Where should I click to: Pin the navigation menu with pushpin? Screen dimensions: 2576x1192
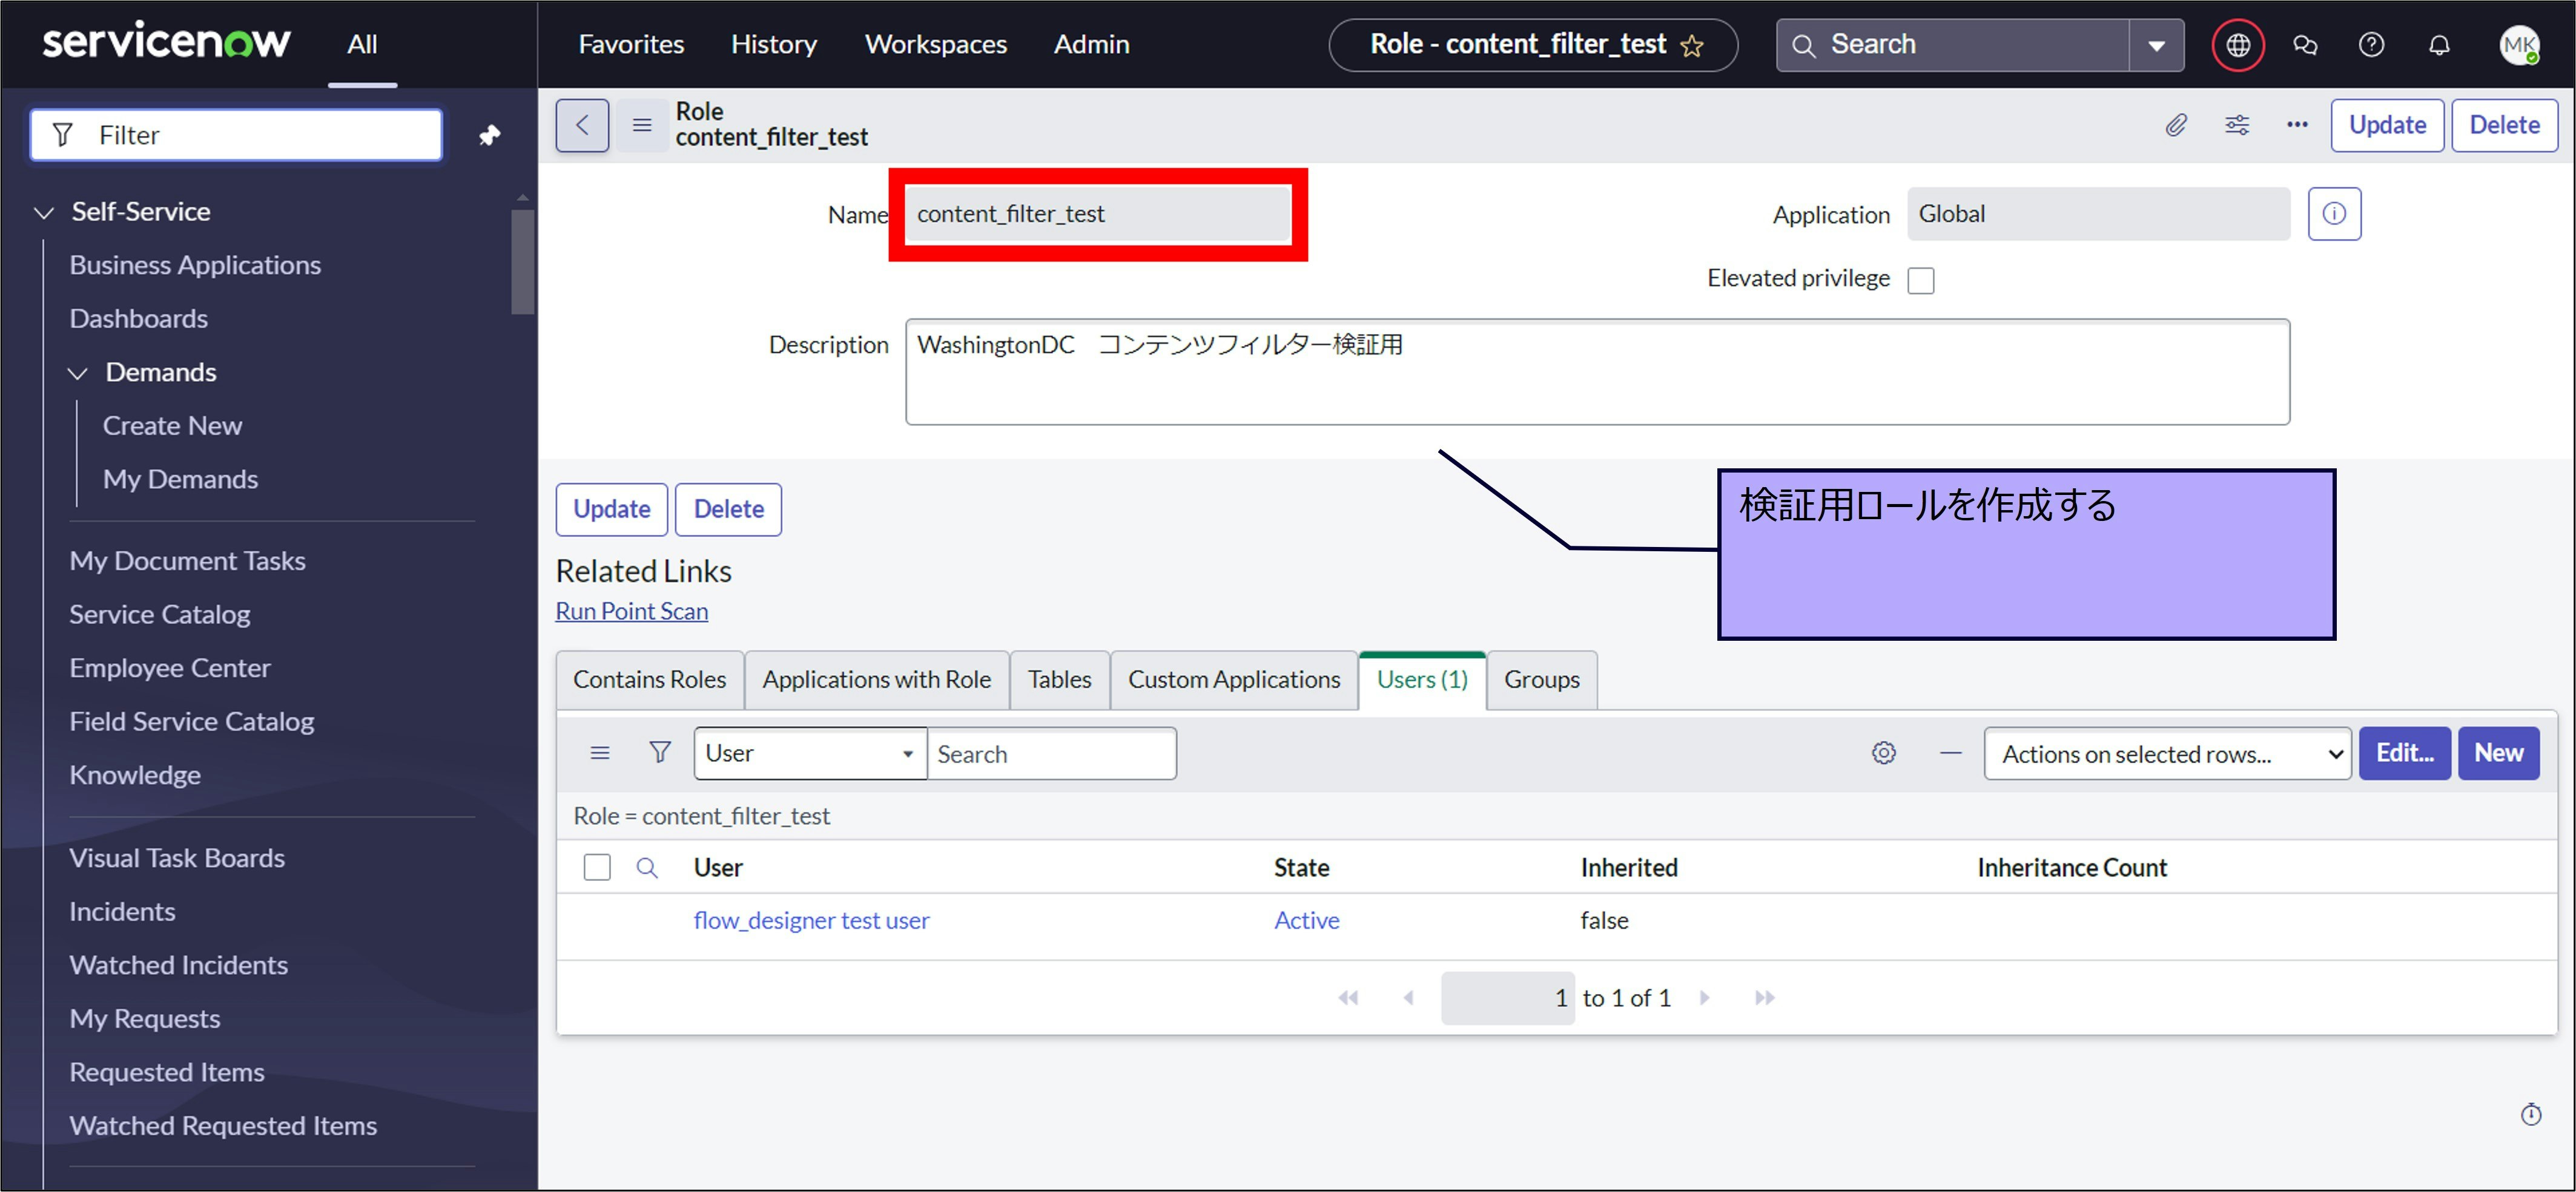click(489, 135)
